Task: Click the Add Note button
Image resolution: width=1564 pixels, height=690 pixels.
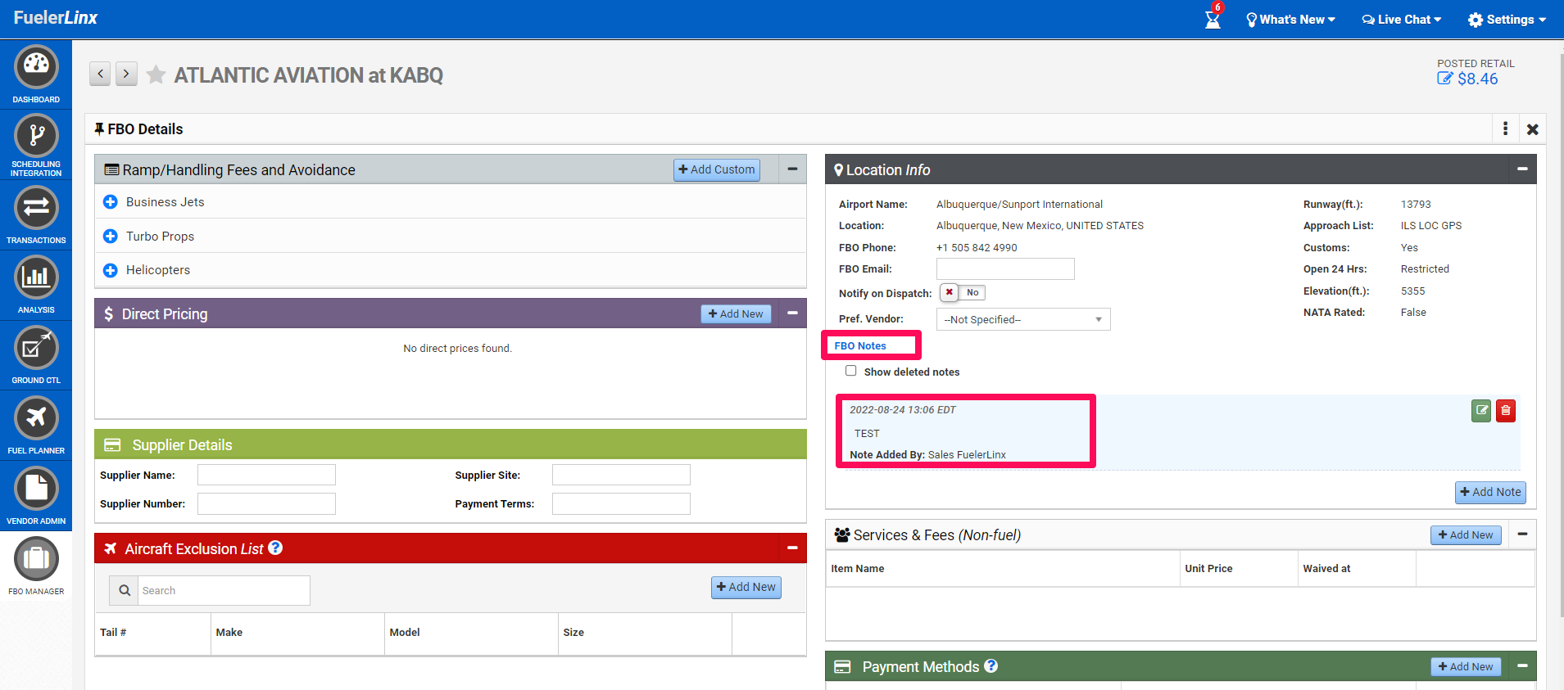Action: (x=1490, y=492)
